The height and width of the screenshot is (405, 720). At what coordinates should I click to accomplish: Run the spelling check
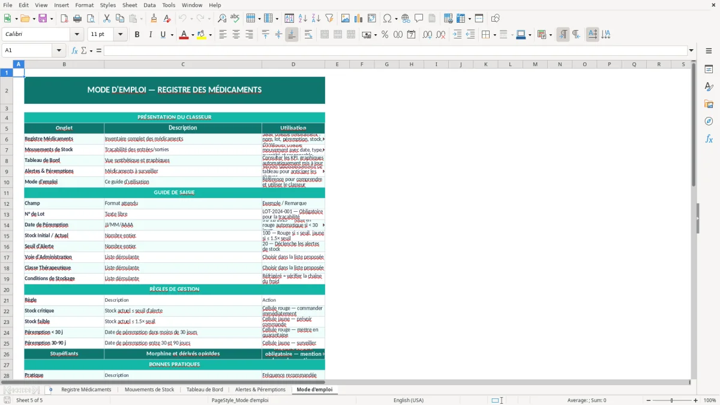click(235, 19)
